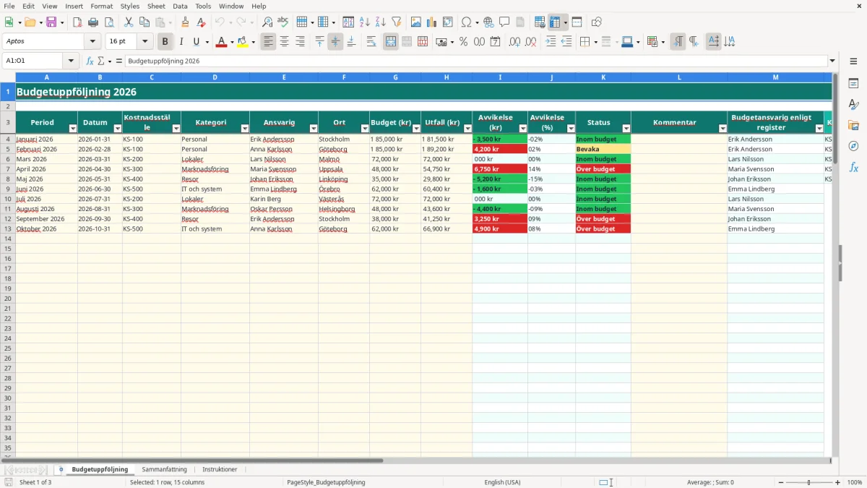Toggle Wrap Text for the cells
The height and width of the screenshot is (488, 867).
(x=371, y=42)
